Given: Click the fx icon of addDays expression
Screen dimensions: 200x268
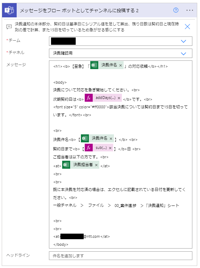Looking at the screenshot, I should click(89, 98).
